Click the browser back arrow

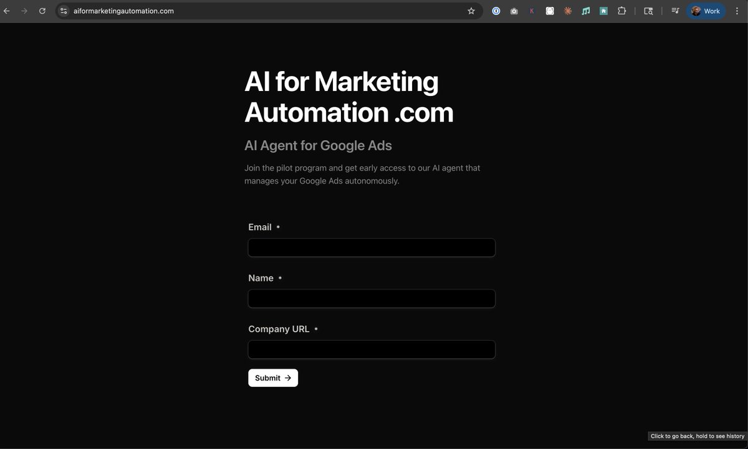coord(7,11)
